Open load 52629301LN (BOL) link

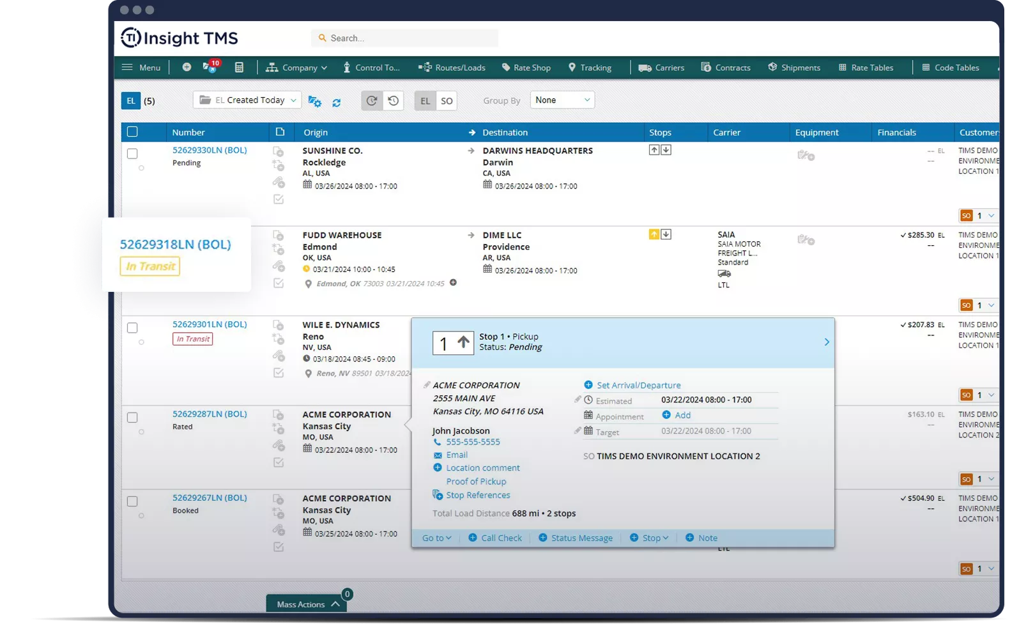(210, 324)
